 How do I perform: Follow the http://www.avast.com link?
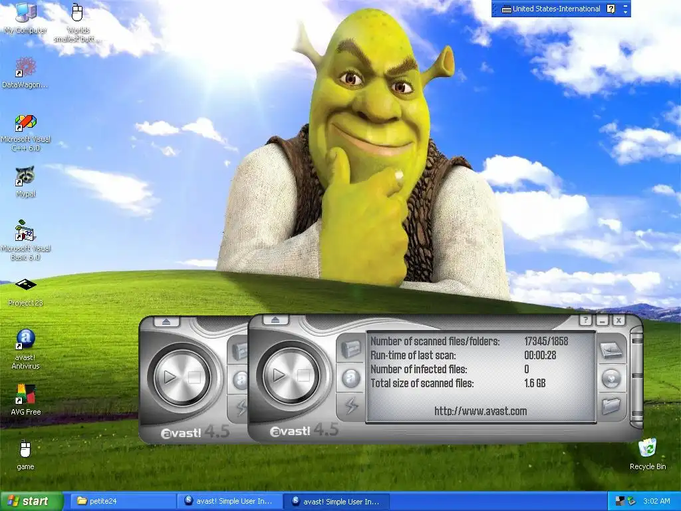[x=480, y=411]
